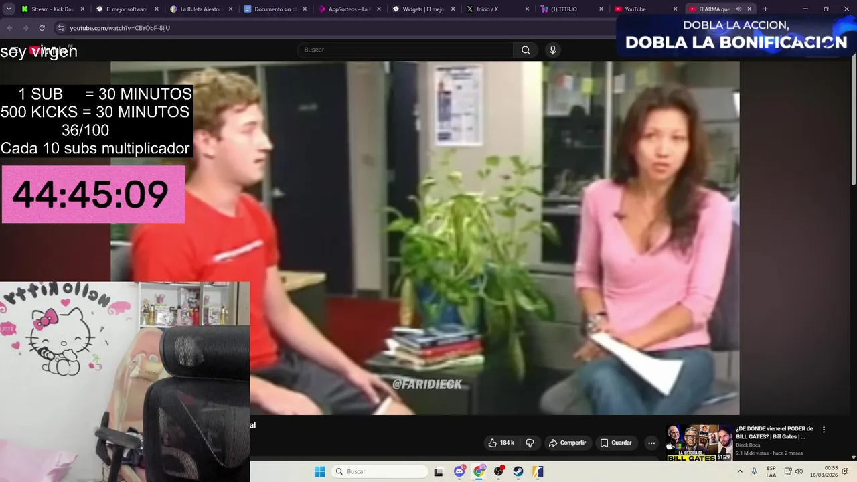Image resolution: width=857 pixels, height=482 pixels.
Task: Switch to the La Ruleta Aleatoria tab
Action: click(x=202, y=9)
